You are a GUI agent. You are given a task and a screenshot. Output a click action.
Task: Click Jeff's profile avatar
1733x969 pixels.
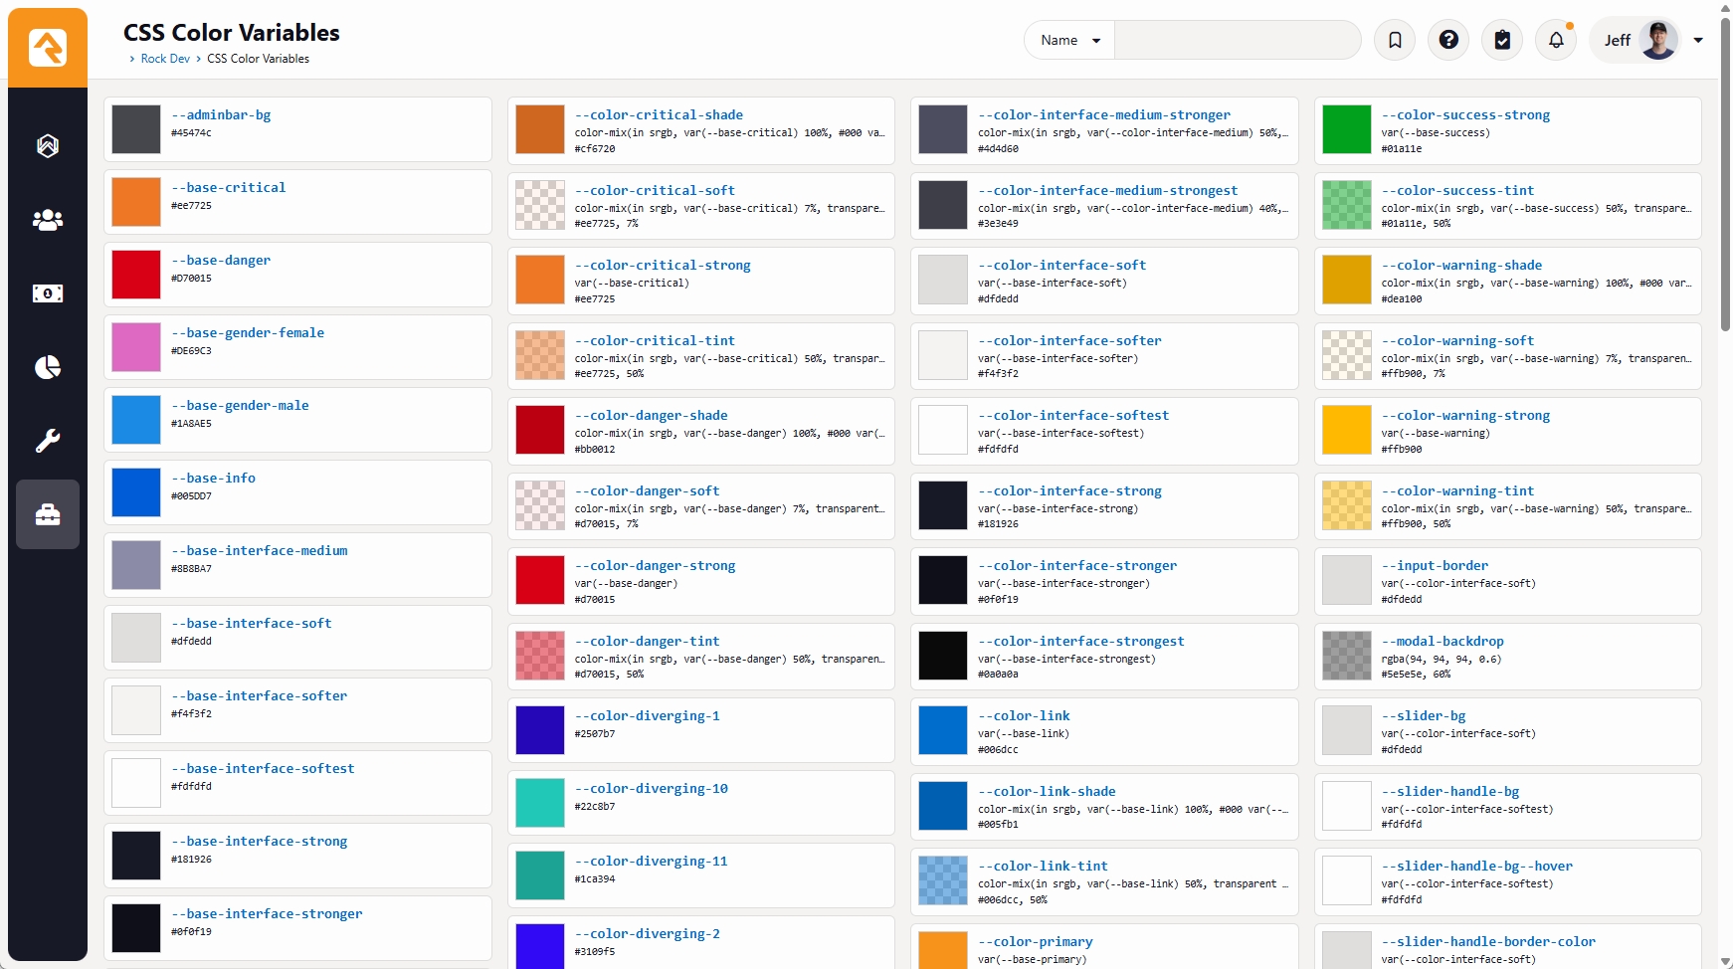1658,41
